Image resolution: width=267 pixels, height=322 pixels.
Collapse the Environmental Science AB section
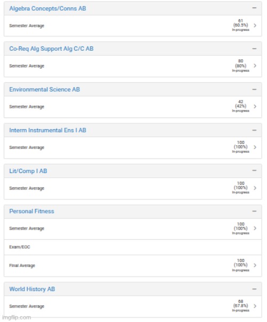pos(254,89)
